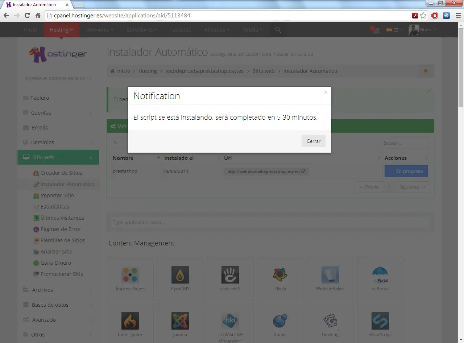Click the red circular extension icon

(435, 16)
